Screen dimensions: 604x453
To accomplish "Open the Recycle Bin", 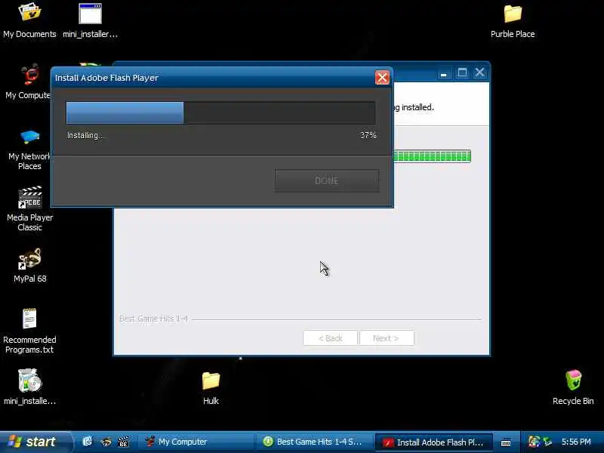I will click(573, 387).
